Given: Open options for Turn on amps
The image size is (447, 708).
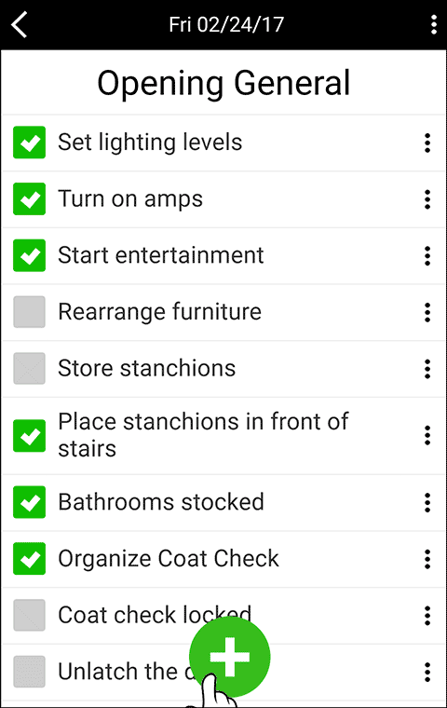Looking at the screenshot, I should click(427, 199).
